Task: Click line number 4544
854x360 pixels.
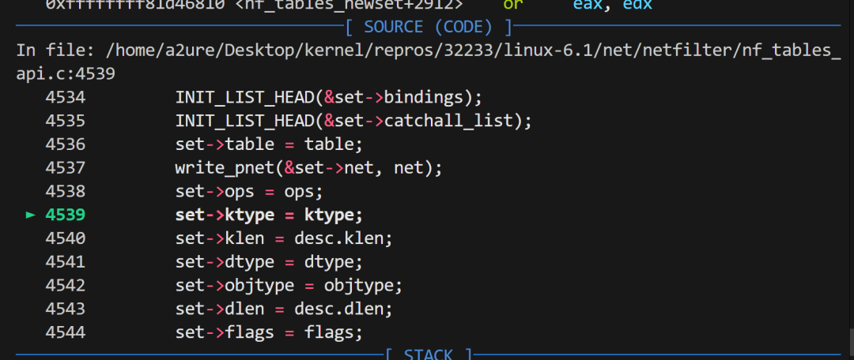Action: 66,332
